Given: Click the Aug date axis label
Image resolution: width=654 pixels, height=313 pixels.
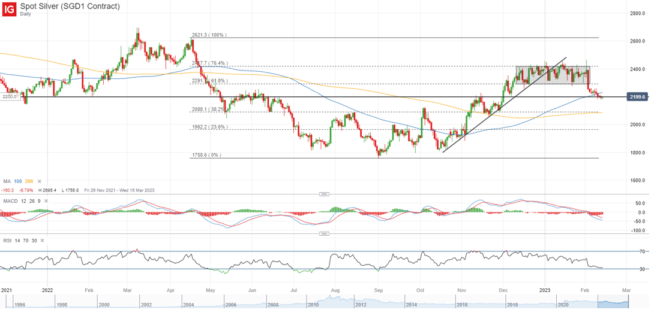Looking at the screenshot, I should pyautogui.click(x=335, y=289).
